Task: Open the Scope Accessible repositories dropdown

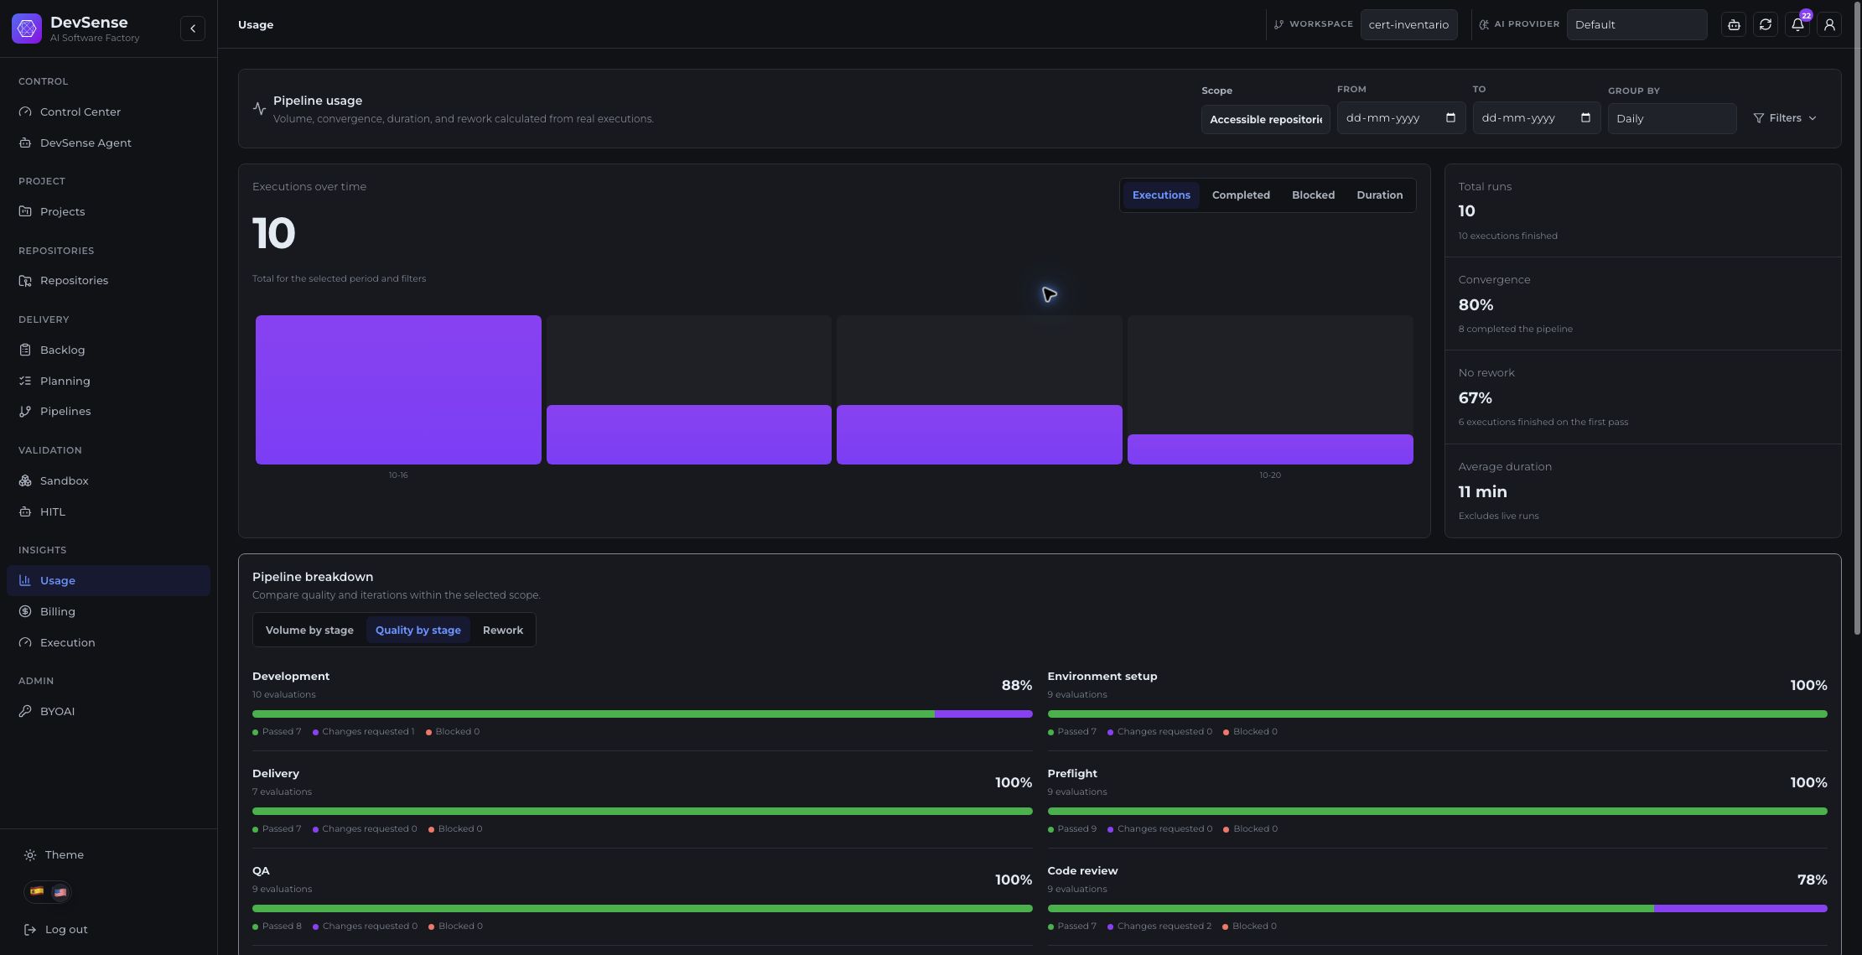Action: click(x=1265, y=119)
